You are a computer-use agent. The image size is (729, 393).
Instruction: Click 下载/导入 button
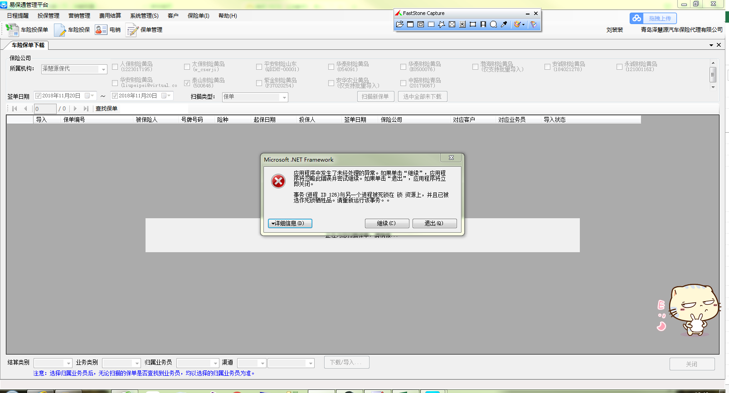click(x=346, y=363)
